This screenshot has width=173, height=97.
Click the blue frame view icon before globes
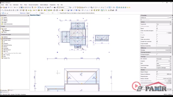pos(117,8)
